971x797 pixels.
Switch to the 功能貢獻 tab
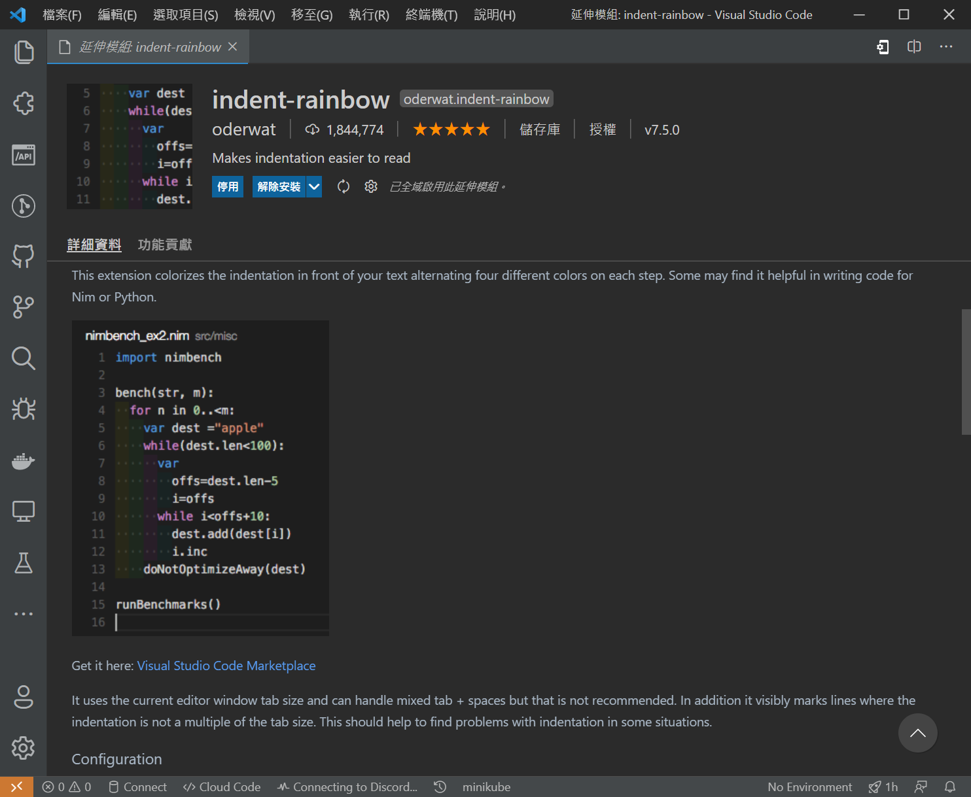point(165,244)
